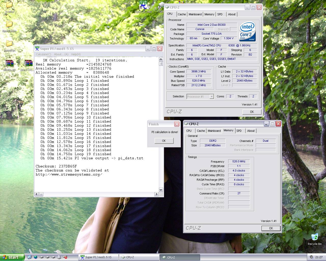Image resolution: width=326 pixels, height=261 pixels.
Task: Open the svasta folder on desktop
Action: [9, 7]
